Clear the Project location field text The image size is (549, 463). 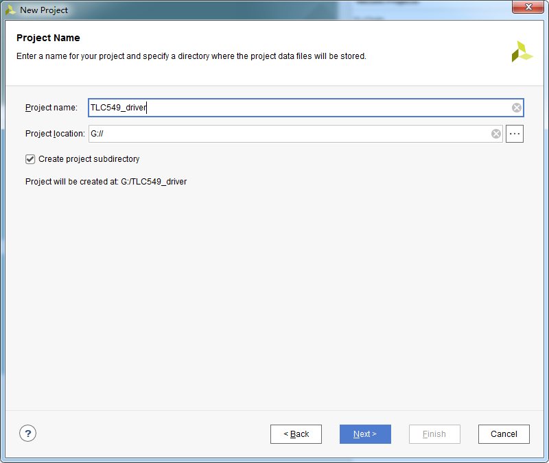(x=496, y=134)
